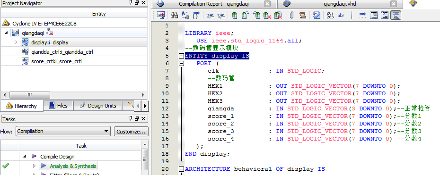Click the blue arrow with dotted line icon
The width and height of the screenshot is (440, 175).
pos(362,15)
